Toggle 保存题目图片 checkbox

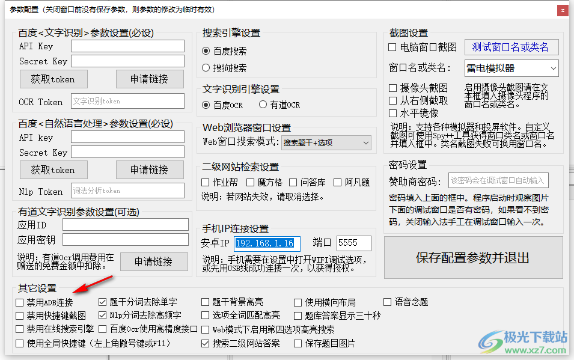298,344
